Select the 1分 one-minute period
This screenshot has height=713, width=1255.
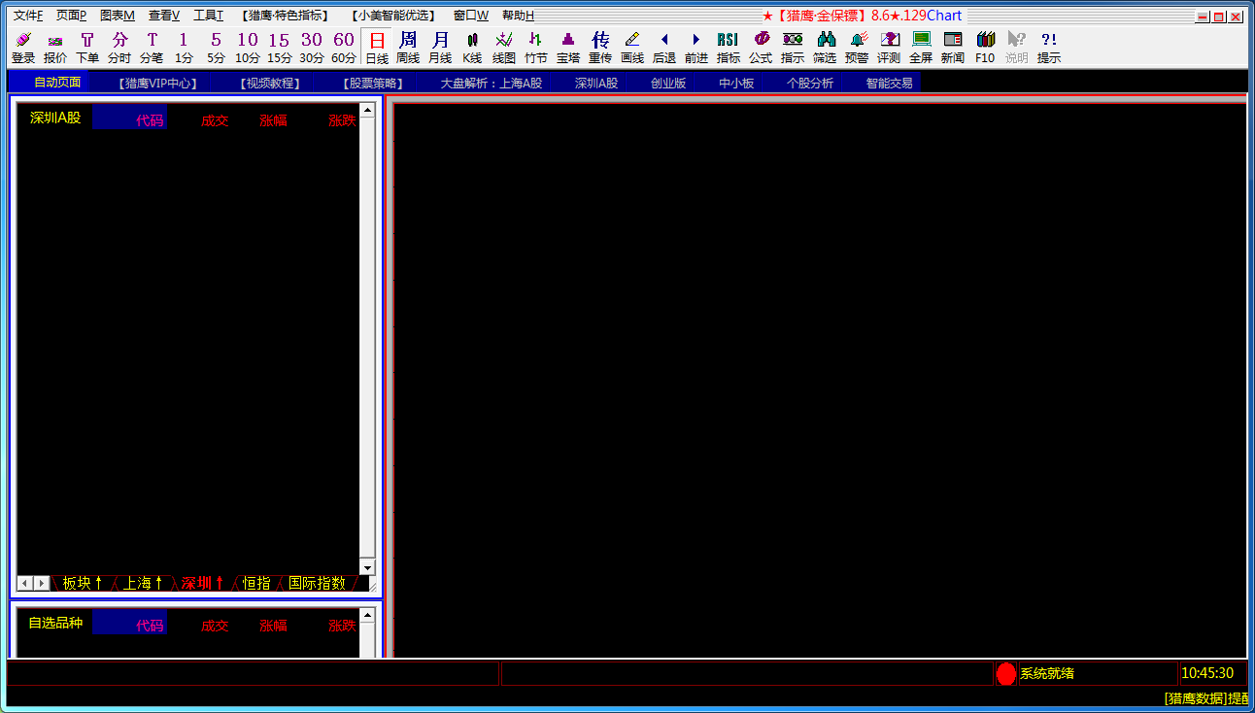point(184,48)
